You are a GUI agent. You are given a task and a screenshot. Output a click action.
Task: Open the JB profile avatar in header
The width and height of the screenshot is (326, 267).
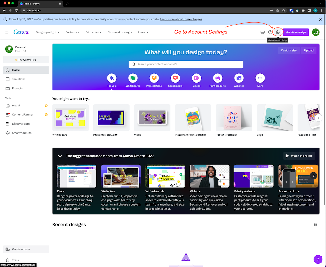[x=315, y=32]
